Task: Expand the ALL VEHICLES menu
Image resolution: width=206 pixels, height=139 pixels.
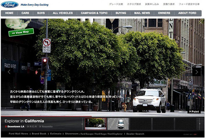Action: tap(62, 13)
